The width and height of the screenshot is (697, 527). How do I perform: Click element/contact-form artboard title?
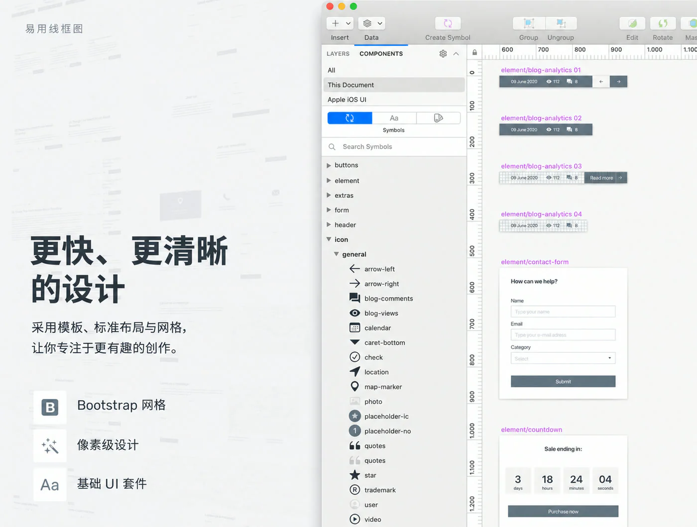point(535,262)
